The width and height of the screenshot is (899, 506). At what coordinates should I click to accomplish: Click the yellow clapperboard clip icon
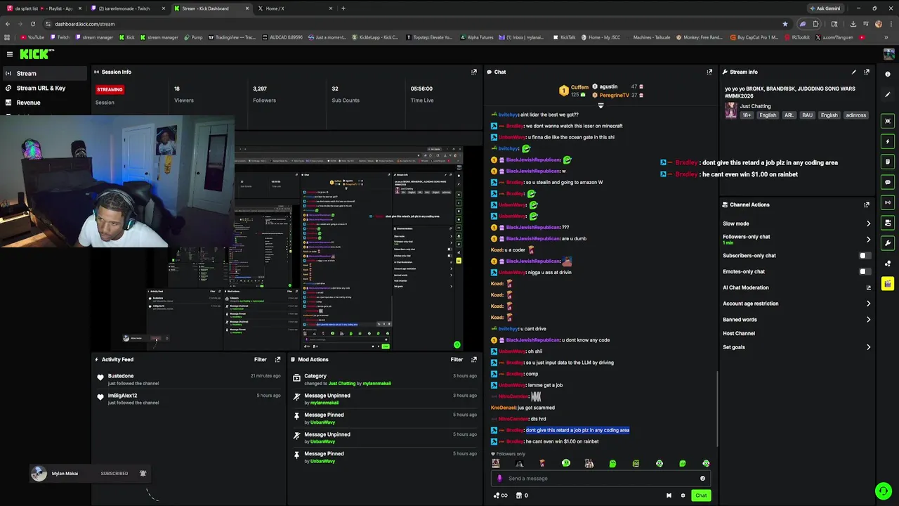[888, 284]
